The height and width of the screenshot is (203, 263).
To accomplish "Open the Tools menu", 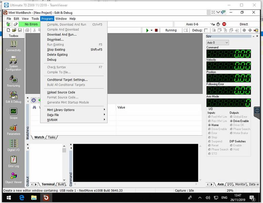I will coord(35,19).
